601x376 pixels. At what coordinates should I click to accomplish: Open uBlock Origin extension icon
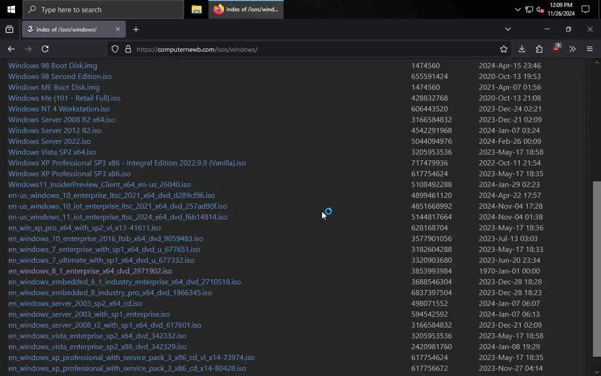556,48
